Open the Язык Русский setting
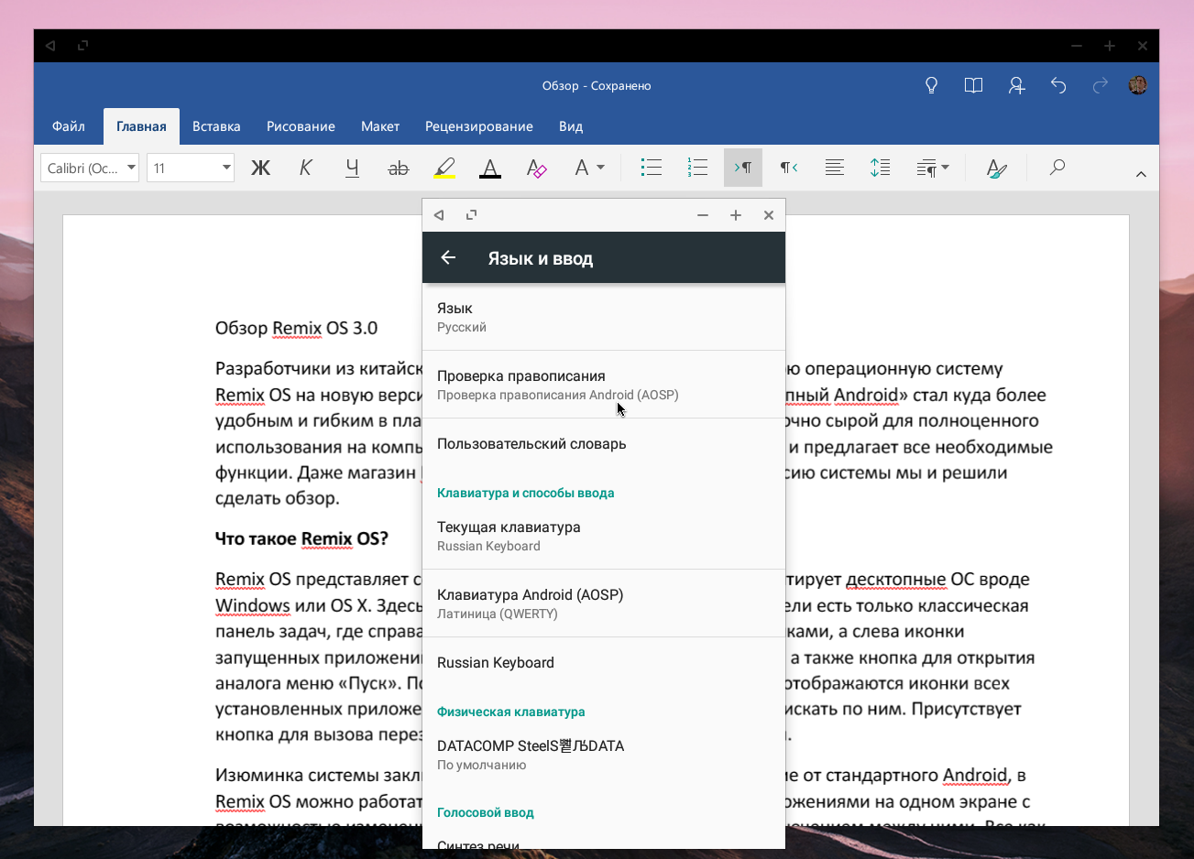 click(604, 317)
